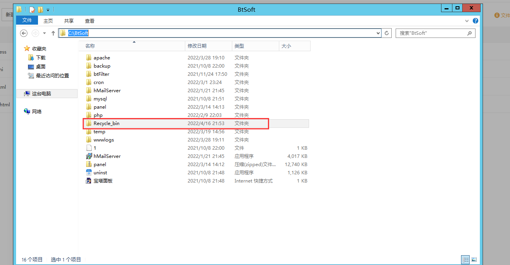The image size is (510, 265).
Task: Click the search magnifier icon
Action: click(470, 33)
